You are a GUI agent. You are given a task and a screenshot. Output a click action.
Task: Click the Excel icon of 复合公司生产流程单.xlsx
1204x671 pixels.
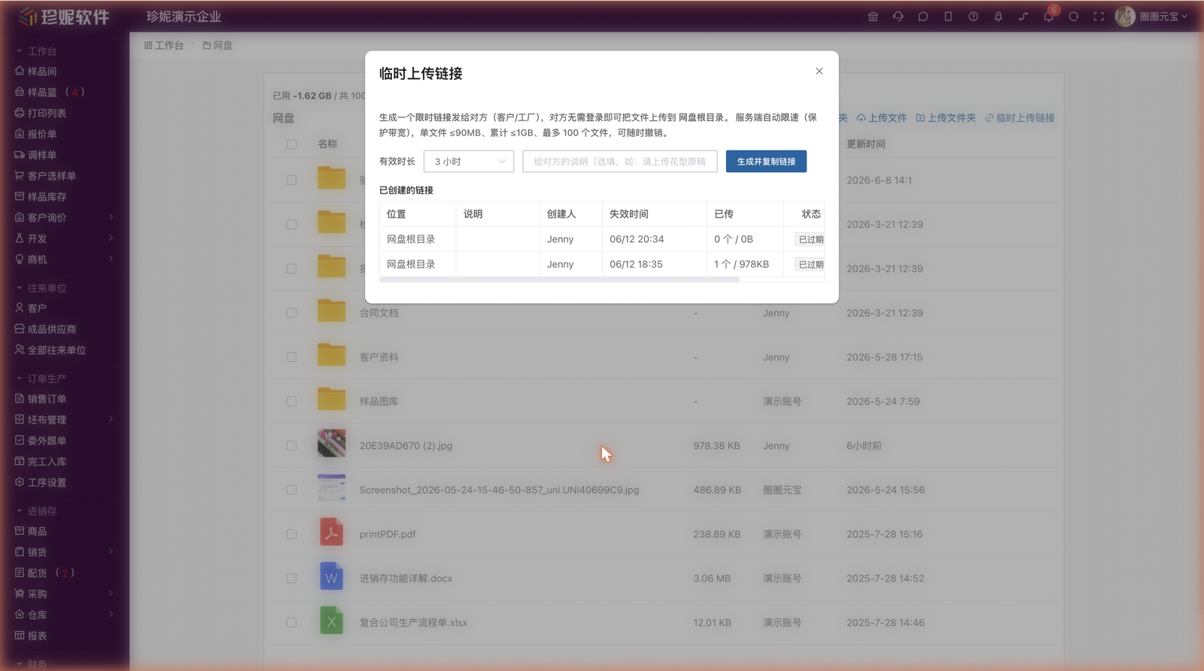coord(331,621)
